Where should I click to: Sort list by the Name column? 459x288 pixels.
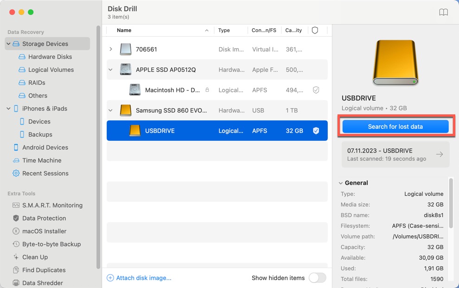(160, 31)
